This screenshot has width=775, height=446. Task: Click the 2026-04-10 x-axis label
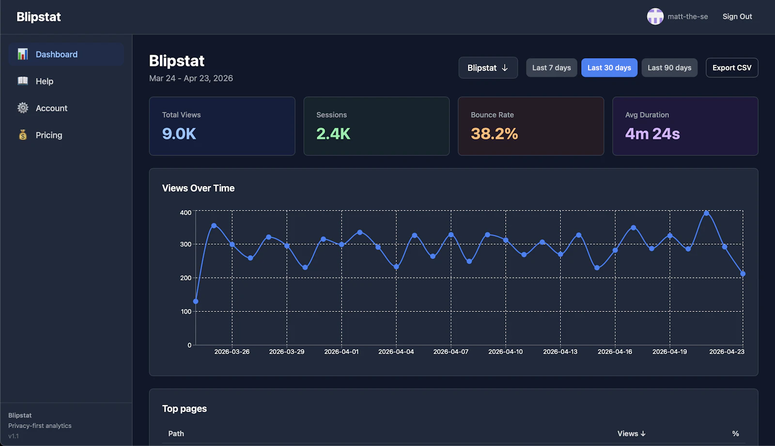pyautogui.click(x=505, y=352)
